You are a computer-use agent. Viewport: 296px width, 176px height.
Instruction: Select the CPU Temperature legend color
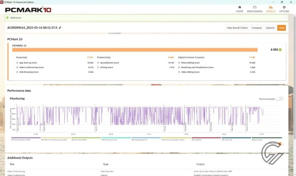(x=116, y=138)
